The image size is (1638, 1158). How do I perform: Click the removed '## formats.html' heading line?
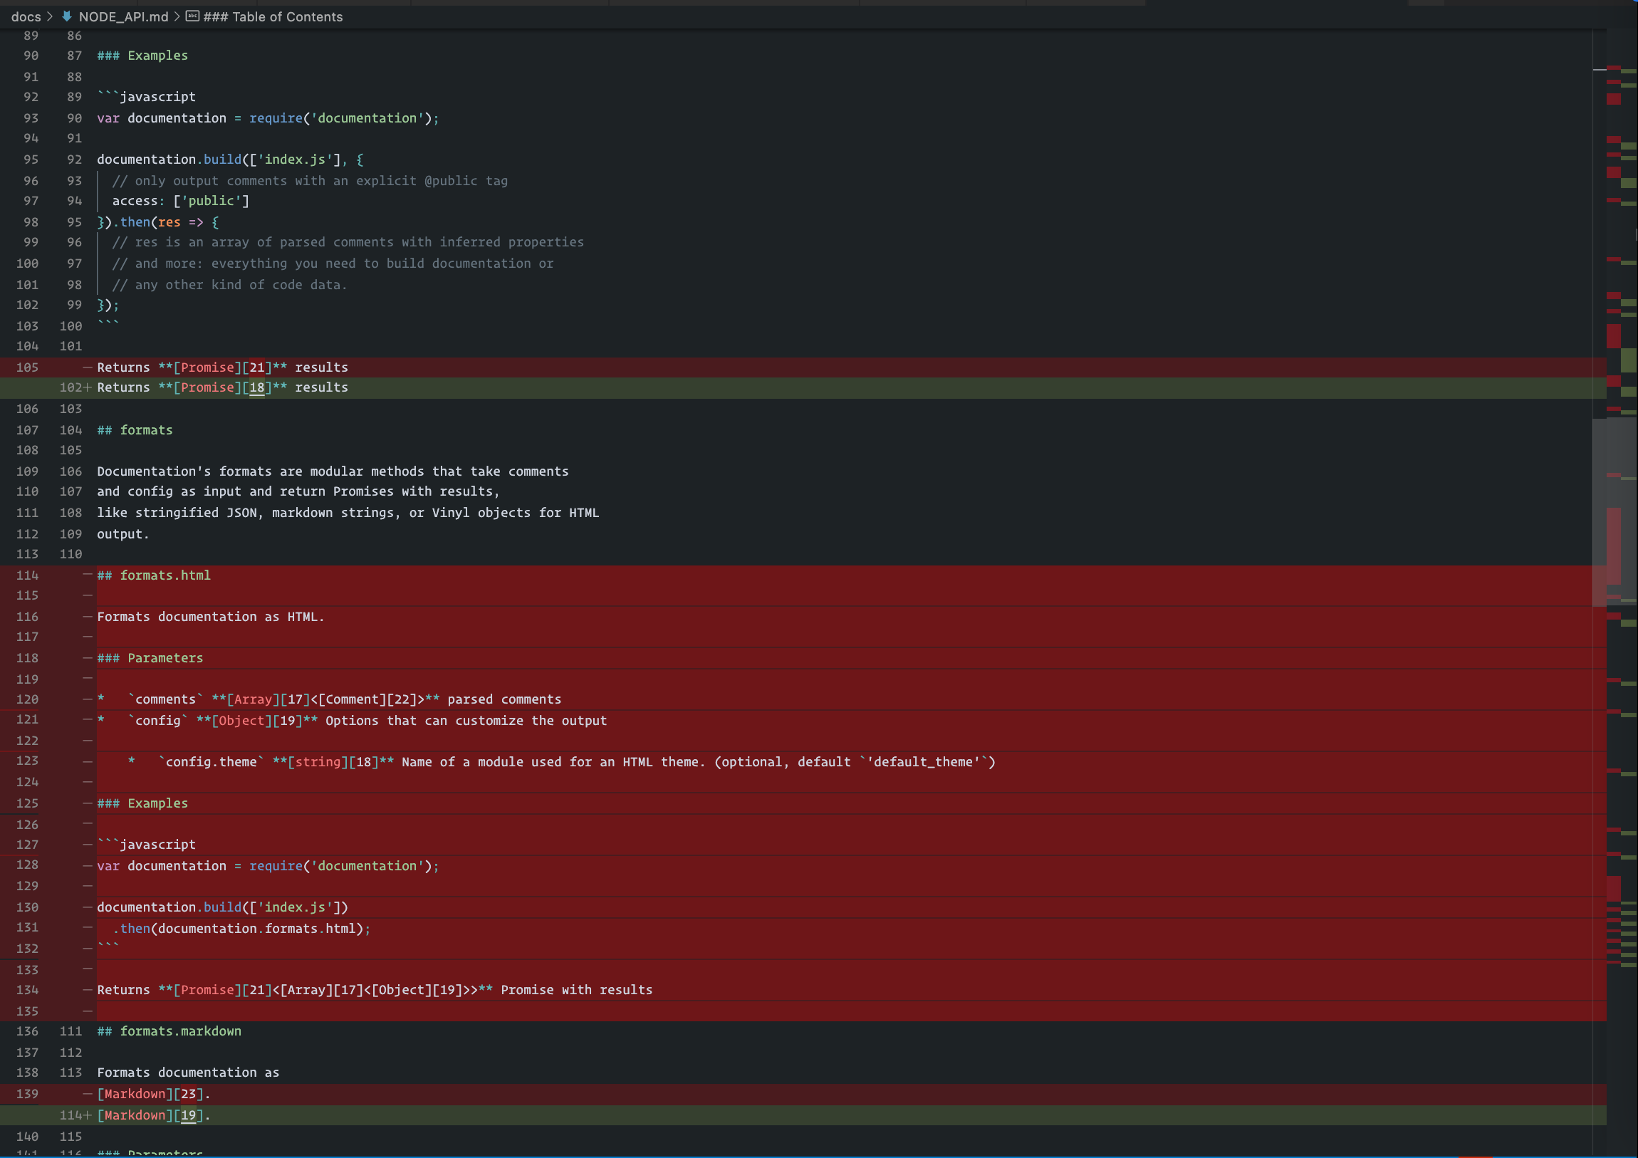coord(154,575)
